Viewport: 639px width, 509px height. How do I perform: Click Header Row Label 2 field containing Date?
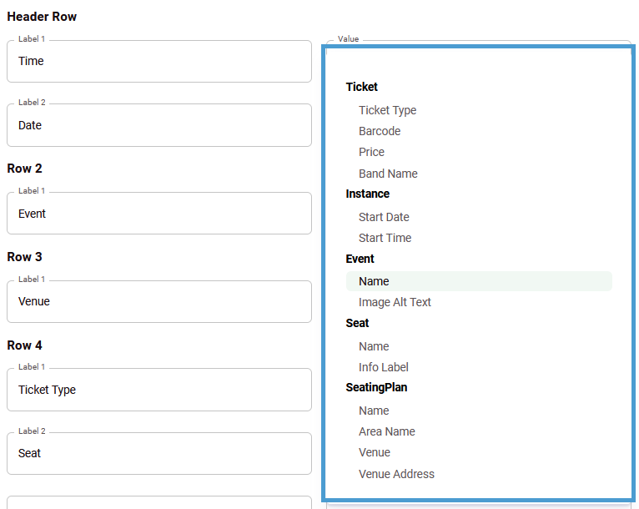tap(159, 125)
